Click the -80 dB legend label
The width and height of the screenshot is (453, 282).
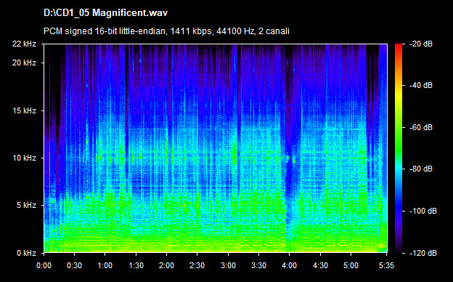[x=421, y=169]
